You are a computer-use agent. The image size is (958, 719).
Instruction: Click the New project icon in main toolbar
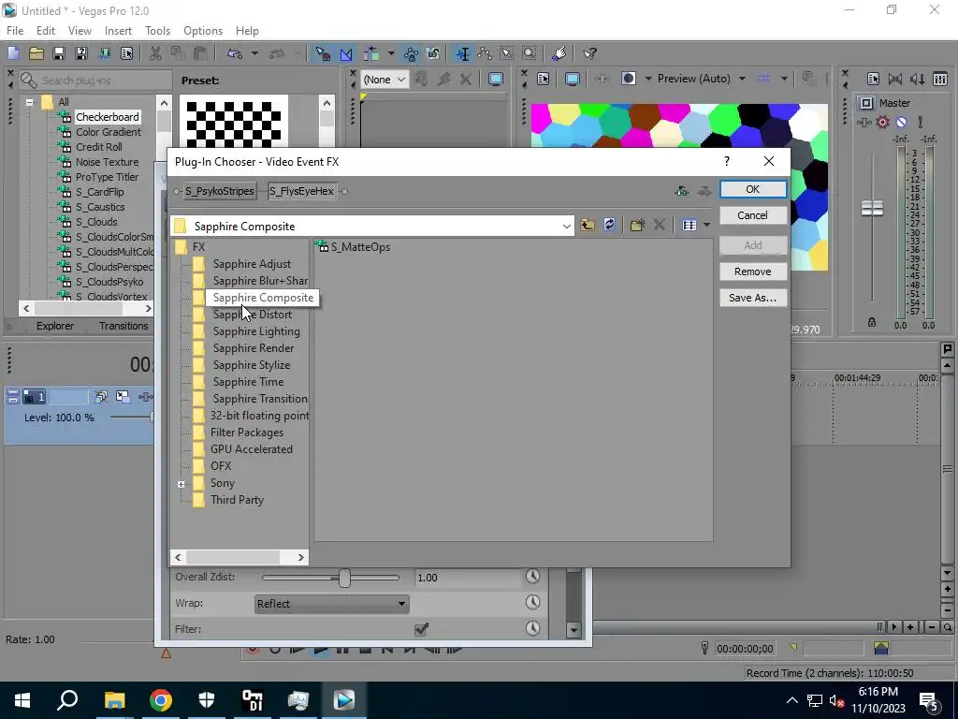[x=13, y=53]
